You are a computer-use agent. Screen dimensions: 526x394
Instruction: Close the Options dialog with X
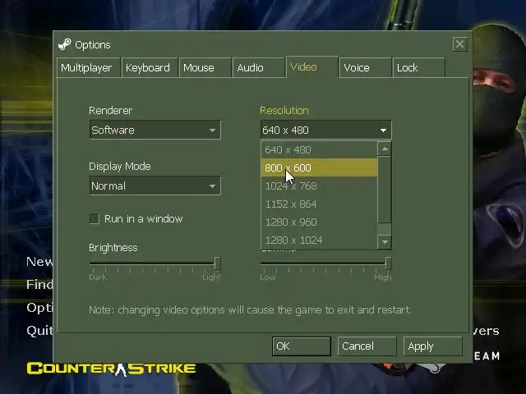[x=459, y=44]
